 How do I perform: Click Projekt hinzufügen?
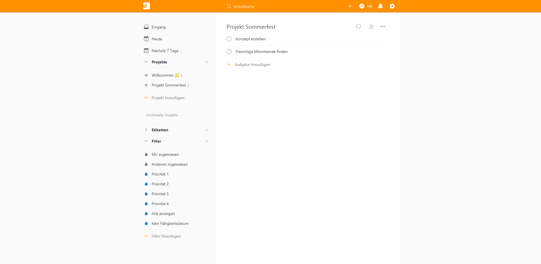coord(168,98)
